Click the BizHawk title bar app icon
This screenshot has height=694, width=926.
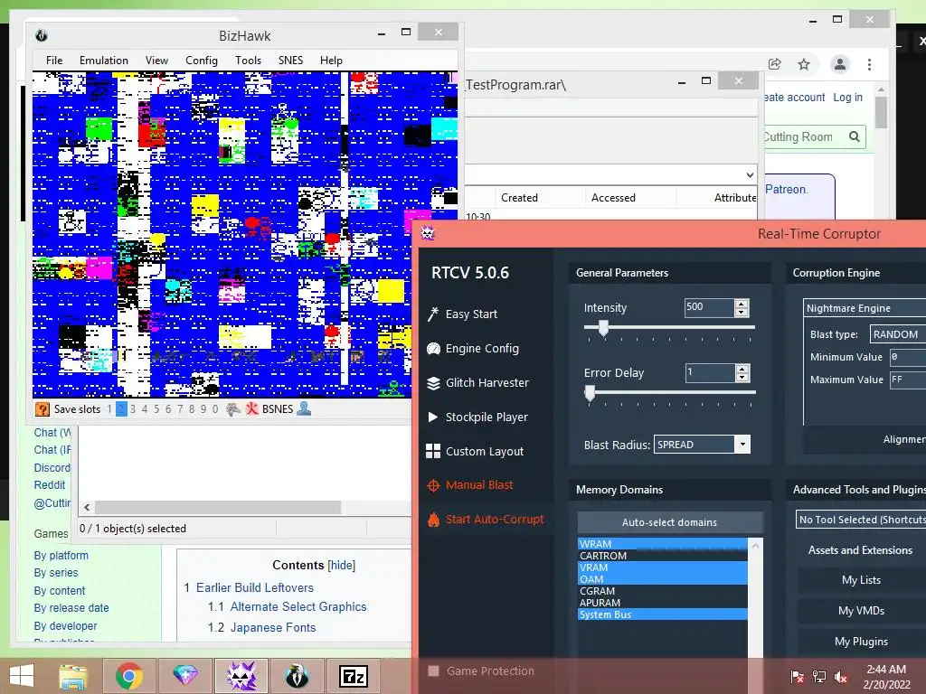coord(42,35)
